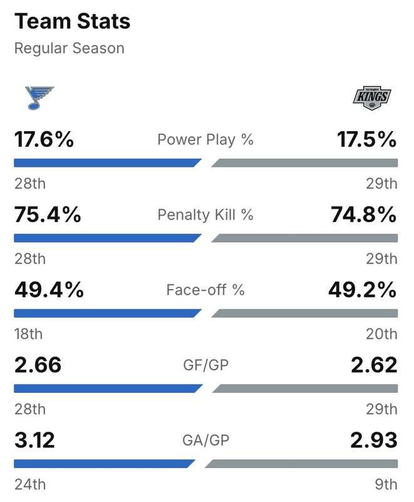This screenshot has height=502, width=414.
Task: Select the Penalty Kill % label
Action: 205,215
